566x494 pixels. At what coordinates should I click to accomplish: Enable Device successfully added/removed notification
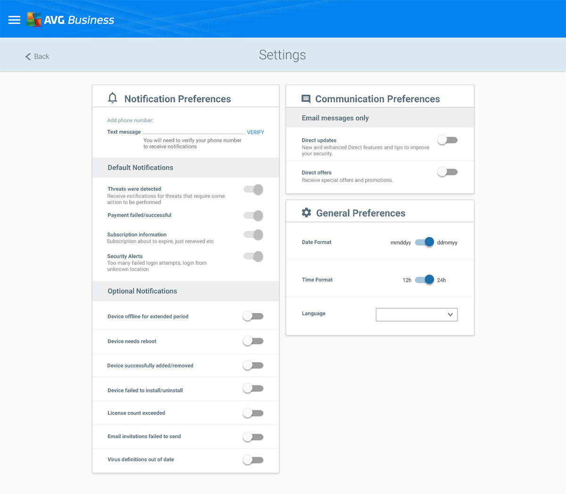point(253,365)
